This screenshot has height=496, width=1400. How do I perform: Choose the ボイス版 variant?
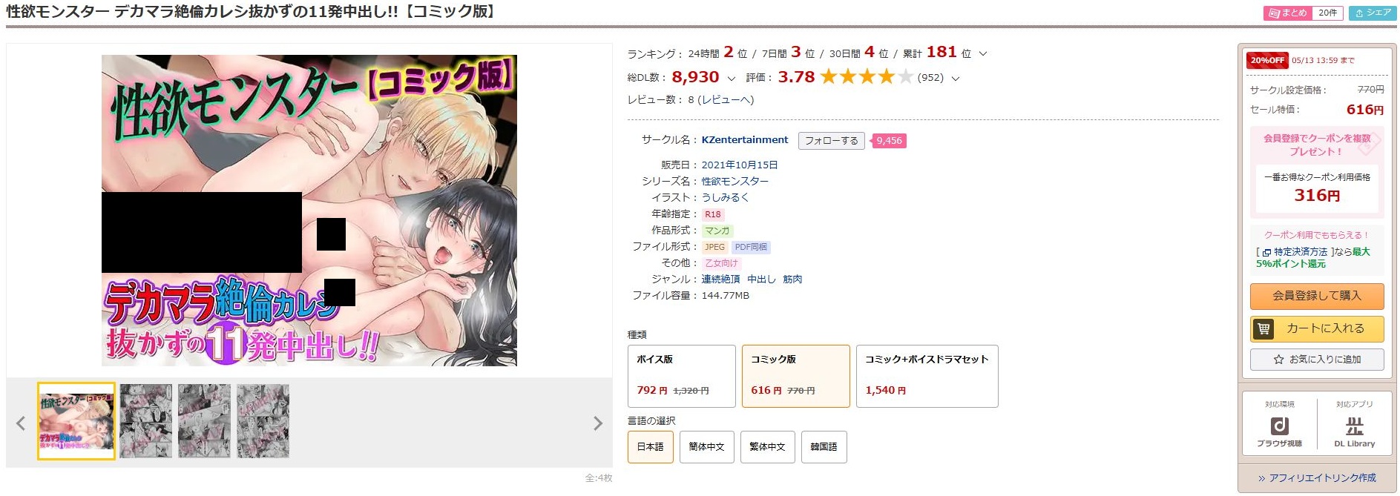tap(682, 376)
